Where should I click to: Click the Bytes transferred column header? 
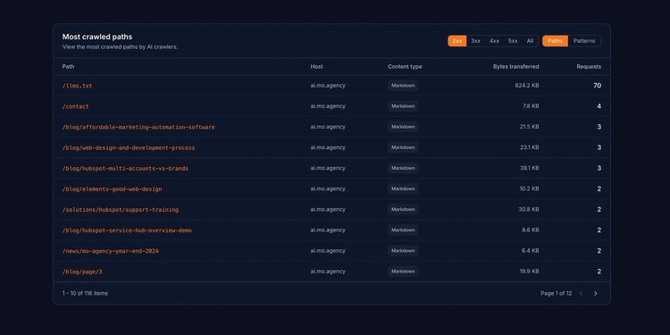coord(515,67)
